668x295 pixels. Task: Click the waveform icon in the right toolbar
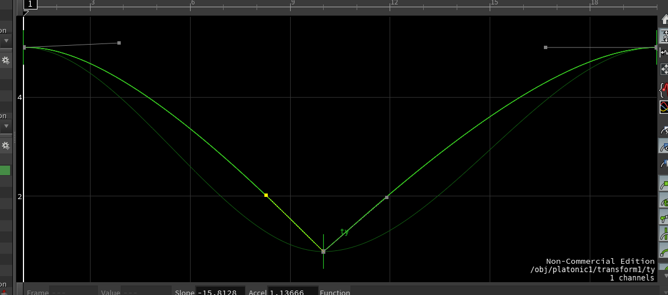point(664,52)
